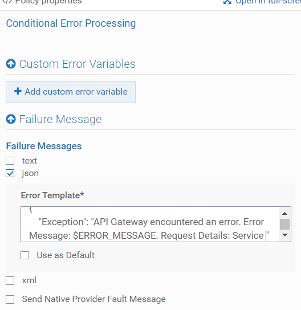Uncheck the json failure message checkbox
The image size is (301, 310).
(x=10, y=173)
